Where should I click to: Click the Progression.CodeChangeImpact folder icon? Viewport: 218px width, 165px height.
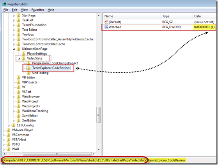tap(29, 63)
